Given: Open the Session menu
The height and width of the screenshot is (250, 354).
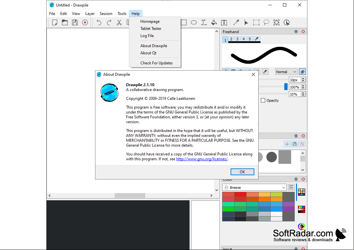Looking at the screenshot, I should (x=106, y=14).
